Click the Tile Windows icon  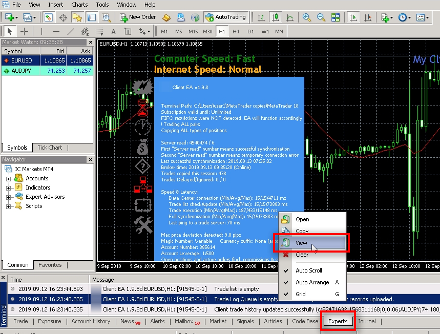[x=337, y=17]
